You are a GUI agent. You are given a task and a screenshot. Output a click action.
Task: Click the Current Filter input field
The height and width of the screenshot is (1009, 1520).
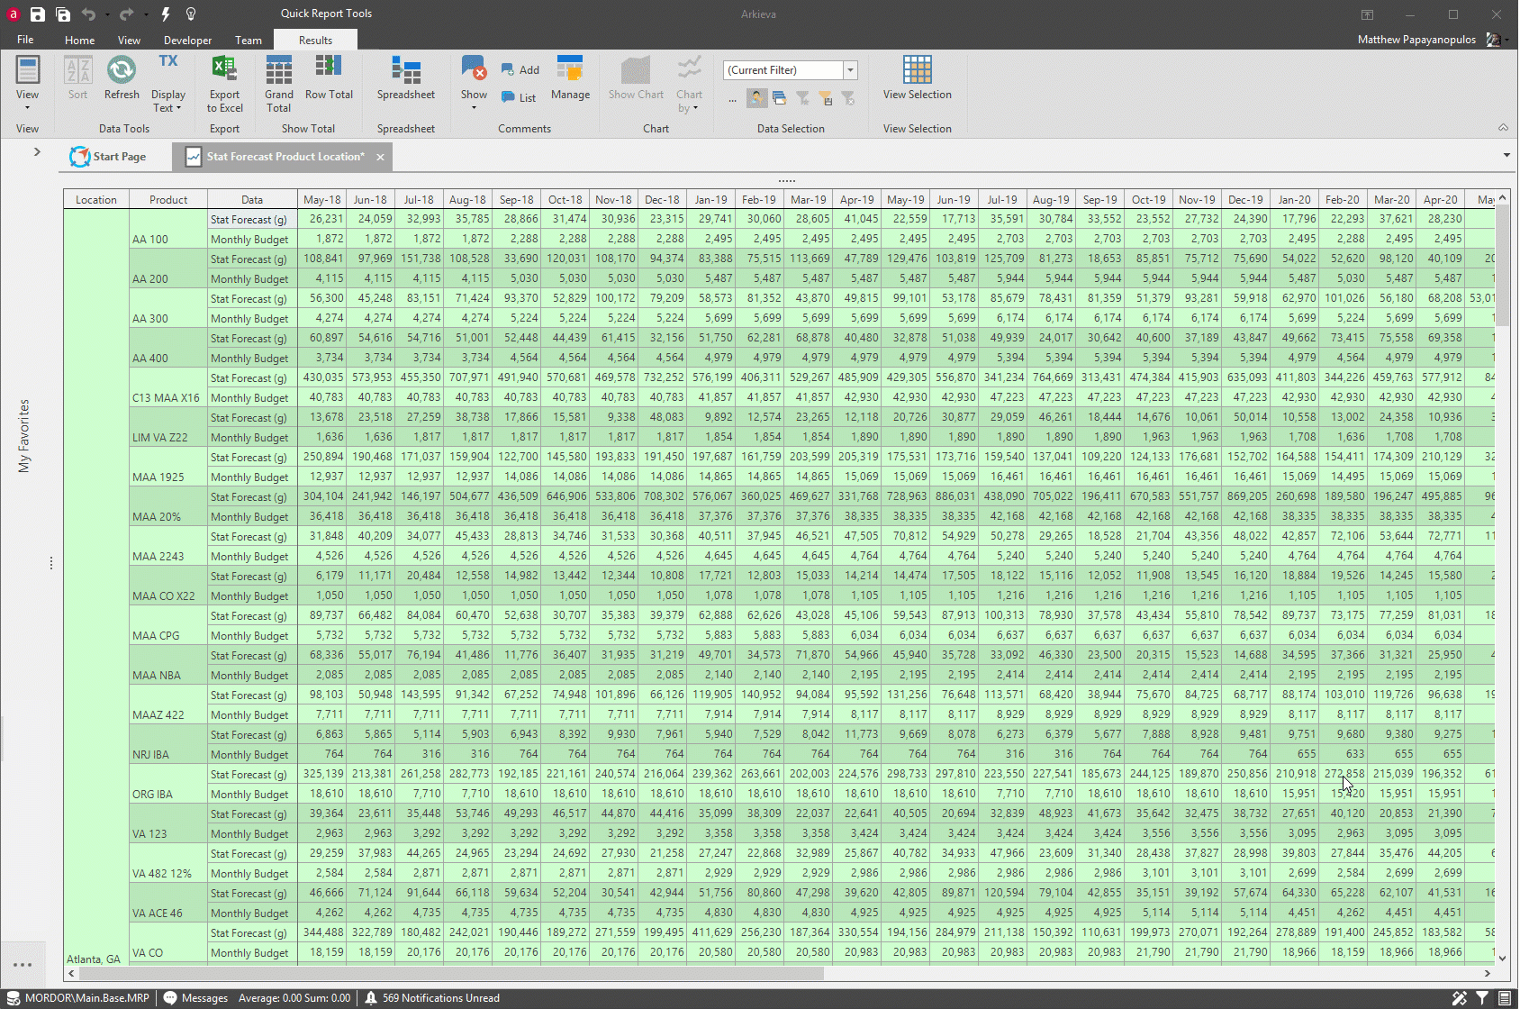point(783,70)
